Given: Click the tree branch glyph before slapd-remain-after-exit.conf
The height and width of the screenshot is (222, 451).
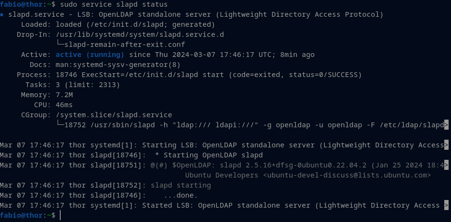Looking at the screenshot, I should [60, 44].
